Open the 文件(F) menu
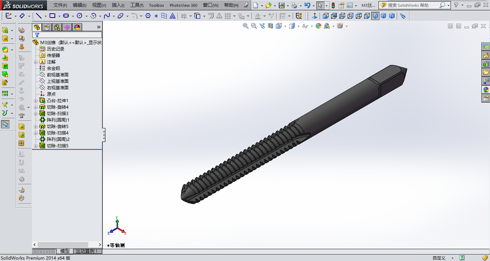Screen dimensions: 490x261 pyautogui.click(x=60, y=5)
